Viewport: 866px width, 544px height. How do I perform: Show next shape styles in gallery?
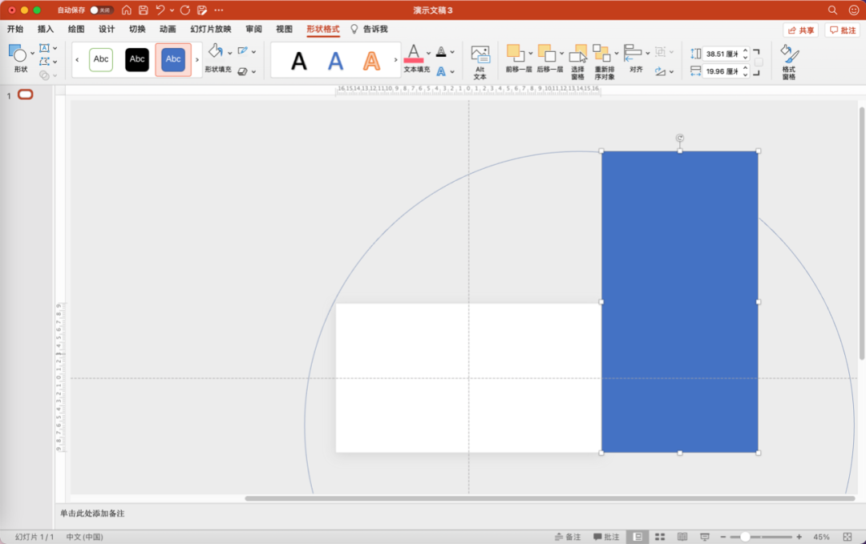(197, 59)
